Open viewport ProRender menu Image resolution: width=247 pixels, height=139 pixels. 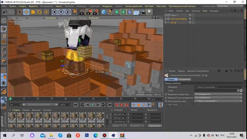(94, 18)
